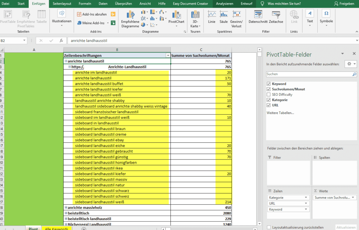The width and height of the screenshot is (359, 230).
Task: Insert a line or area chart
Action: [x=144, y=18]
